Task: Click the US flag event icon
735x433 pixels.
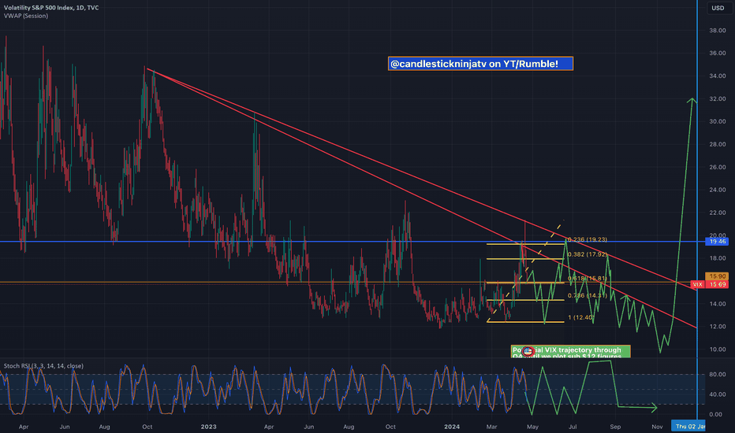Action: [528, 351]
